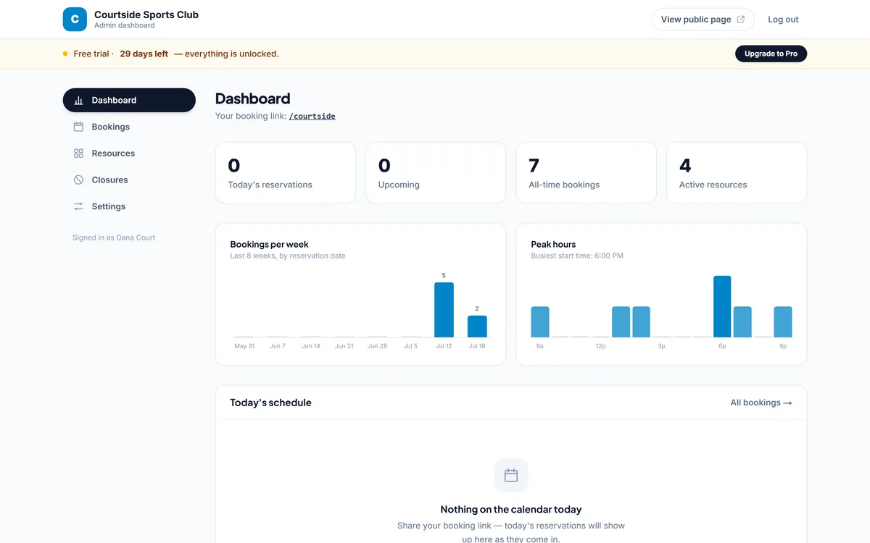Click the external link icon in View public page
Screen dimensions: 870x543
point(740,20)
